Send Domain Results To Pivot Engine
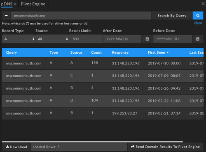Screen dimensions: 206x152 coord(165,147)
